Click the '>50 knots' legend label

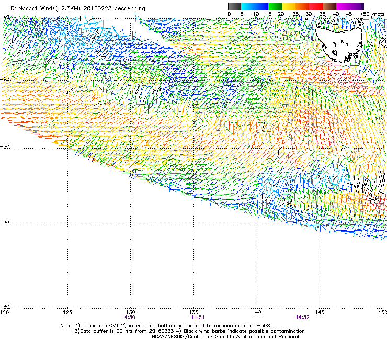click(372, 14)
